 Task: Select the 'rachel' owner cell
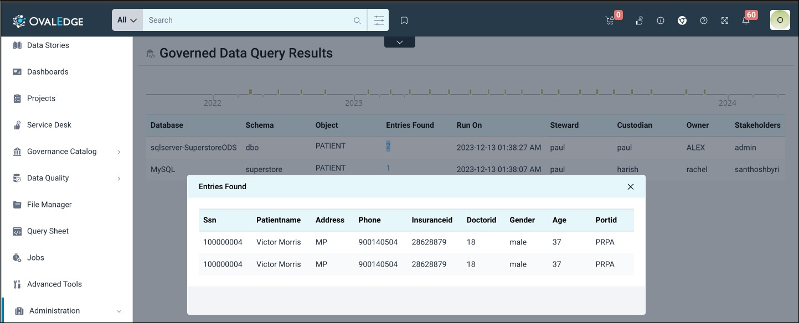click(697, 169)
